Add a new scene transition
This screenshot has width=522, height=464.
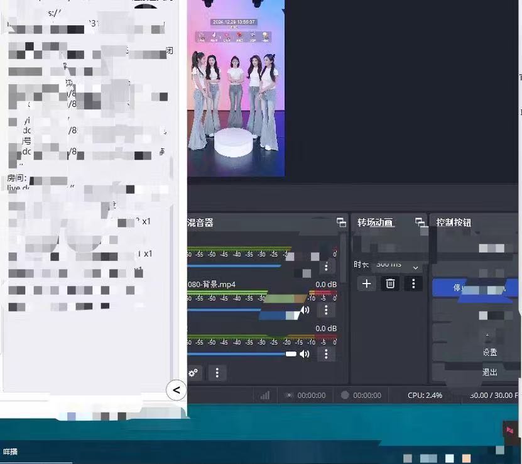pyautogui.click(x=367, y=284)
